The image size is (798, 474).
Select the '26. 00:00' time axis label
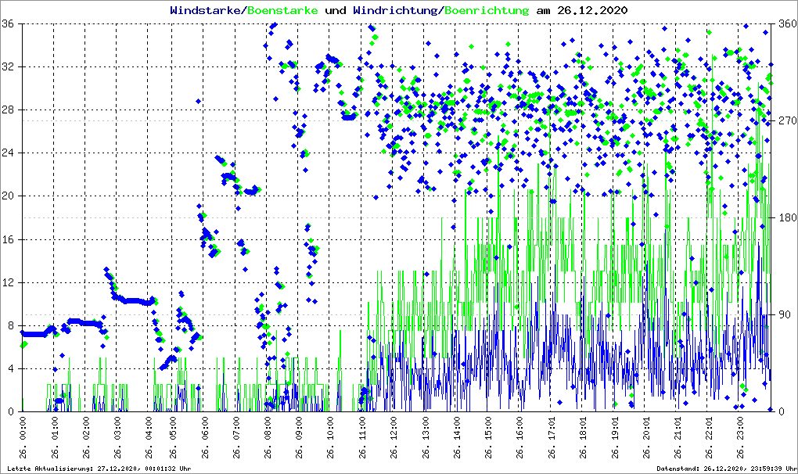tap(23, 440)
